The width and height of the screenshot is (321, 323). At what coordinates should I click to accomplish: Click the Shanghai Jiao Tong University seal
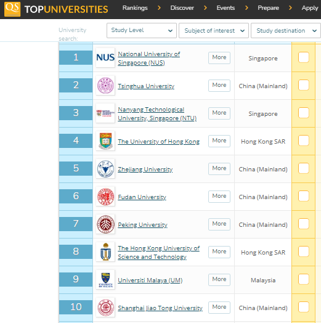click(105, 308)
